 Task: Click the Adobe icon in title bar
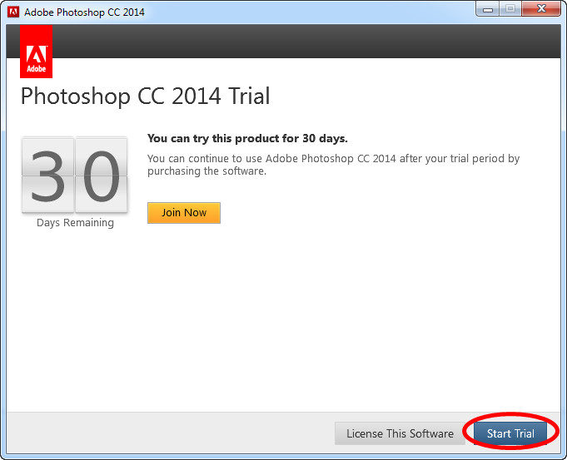(13, 12)
